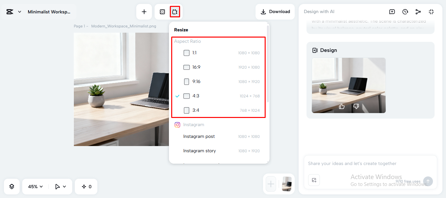Expand the cursor tool dropdown arrow
446x198 pixels.
coord(64,187)
